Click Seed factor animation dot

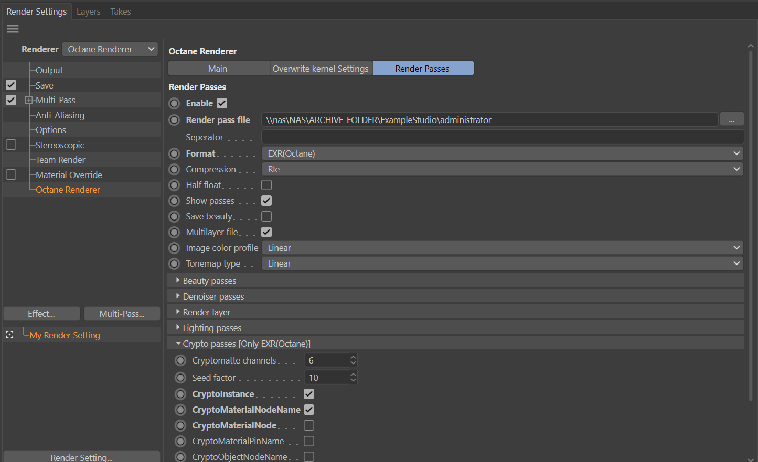(x=181, y=378)
